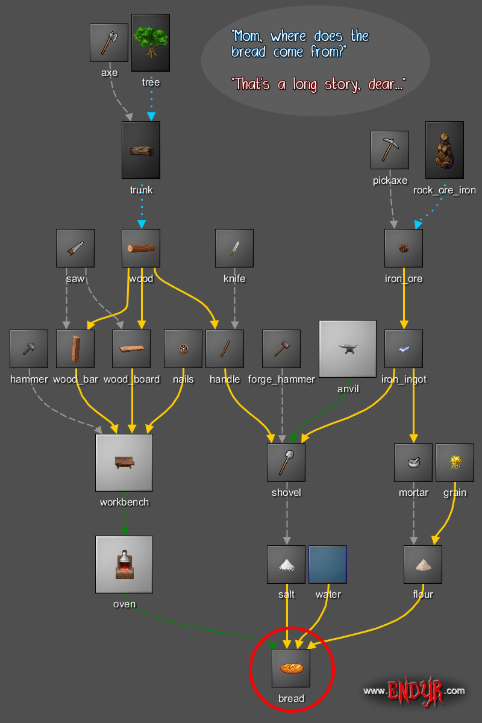Click the knife icon
The width and height of the screenshot is (482, 723).
click(234, 248)
